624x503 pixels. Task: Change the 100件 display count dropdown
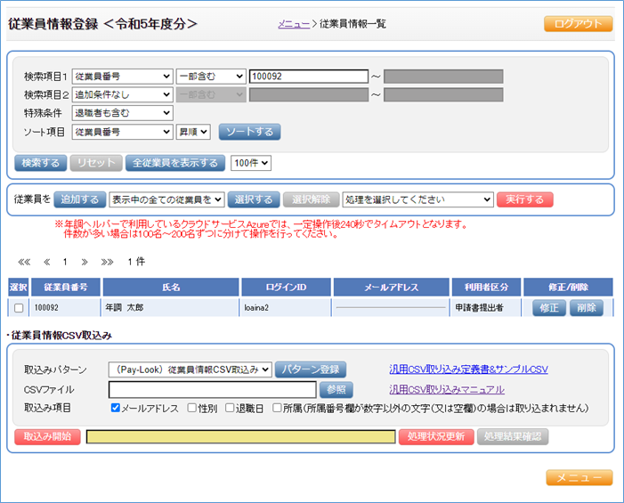250,163
